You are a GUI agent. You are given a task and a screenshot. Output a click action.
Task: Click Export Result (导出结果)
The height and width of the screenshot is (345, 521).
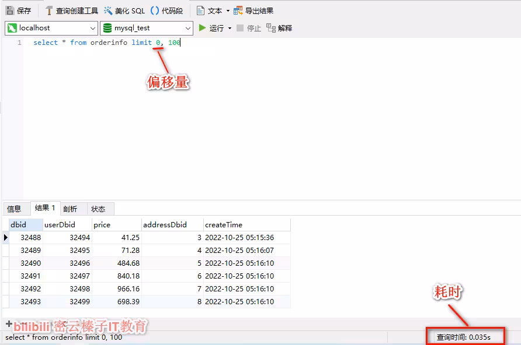[x=253, y=10]
